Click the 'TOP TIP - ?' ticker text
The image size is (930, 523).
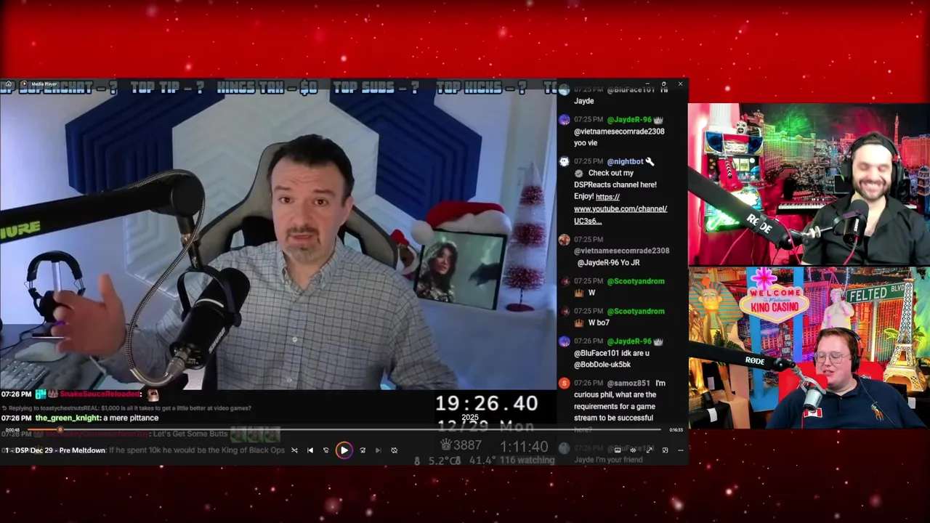pyautogui.click(x=167, y=88)
